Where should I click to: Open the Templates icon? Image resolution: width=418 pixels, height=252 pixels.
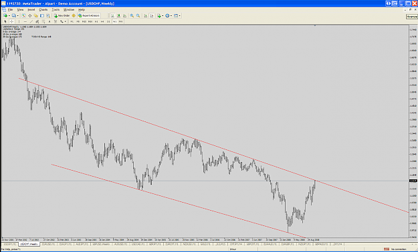pos(175,16)
